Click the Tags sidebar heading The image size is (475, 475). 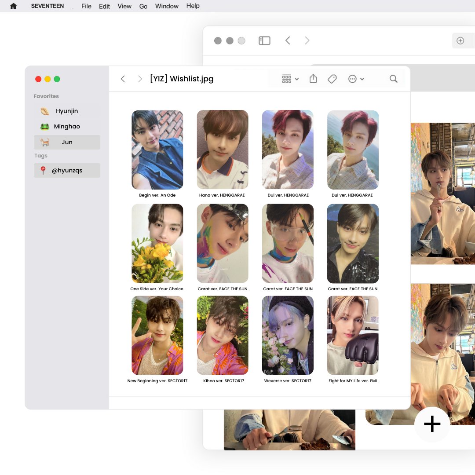pos(41,156)
